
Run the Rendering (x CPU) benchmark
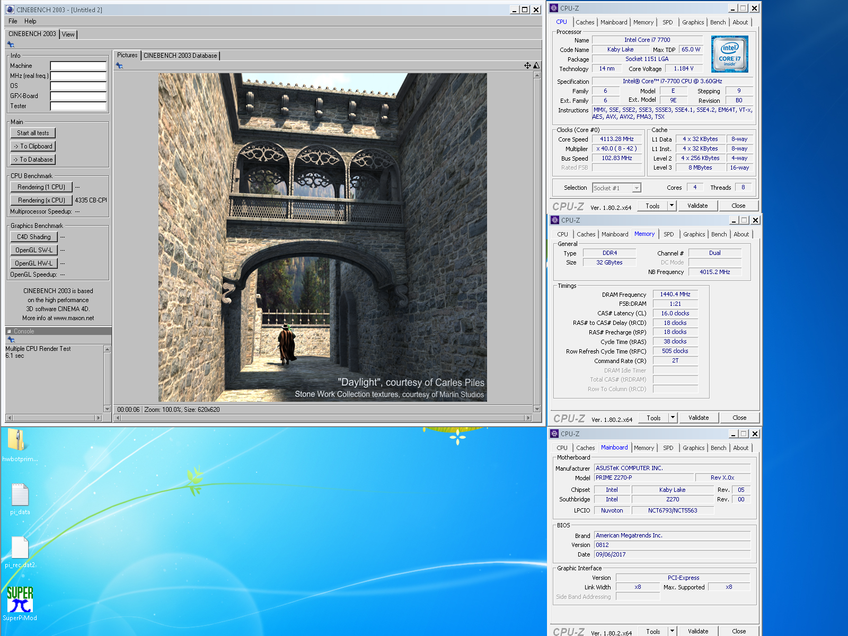(x=41, y=200)
